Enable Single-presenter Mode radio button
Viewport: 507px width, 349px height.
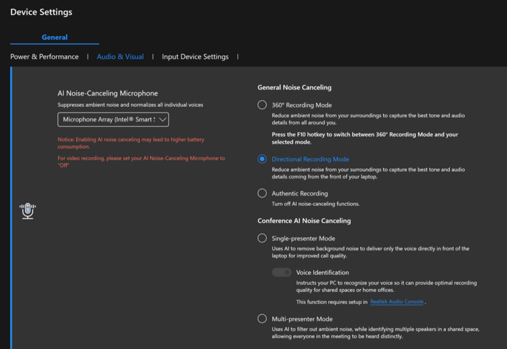pyautogui.click(x=262, y=238)
